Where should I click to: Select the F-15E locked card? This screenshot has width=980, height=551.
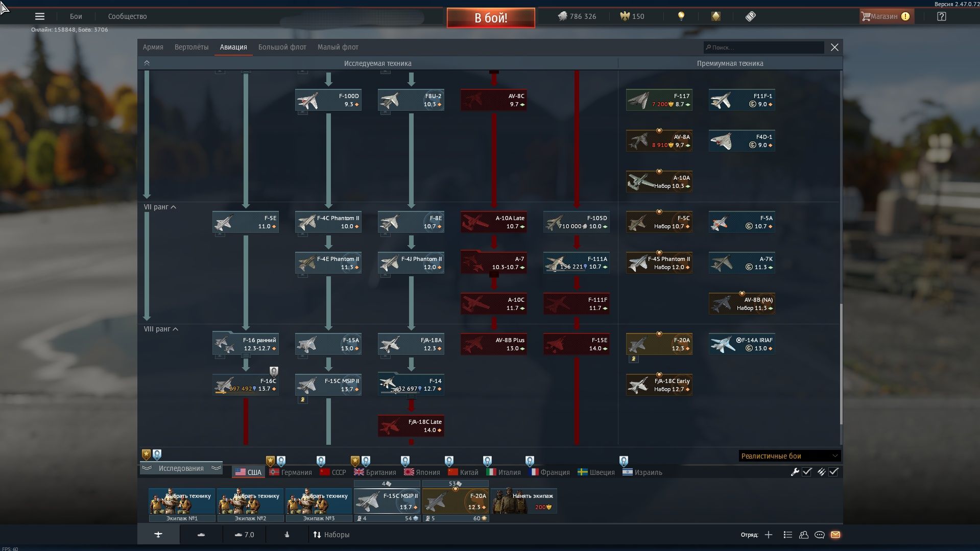coord(577,344)
